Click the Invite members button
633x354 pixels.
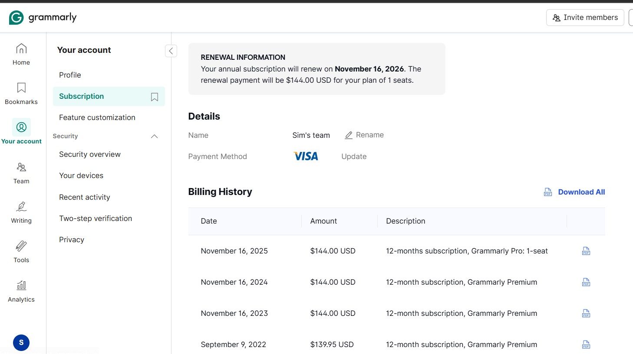point(585,17)
